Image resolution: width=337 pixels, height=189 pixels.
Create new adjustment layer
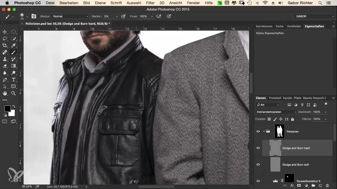(x=306, y=185)
